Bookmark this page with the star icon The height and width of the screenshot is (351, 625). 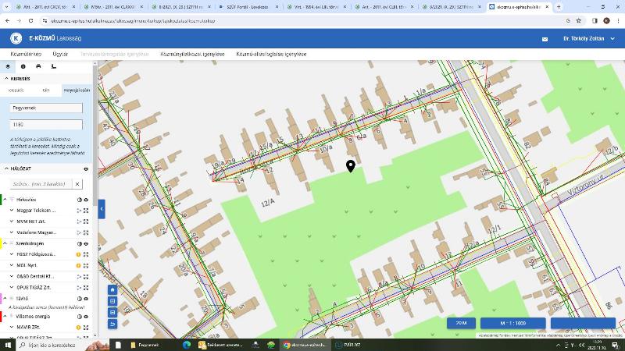(579, 21)
